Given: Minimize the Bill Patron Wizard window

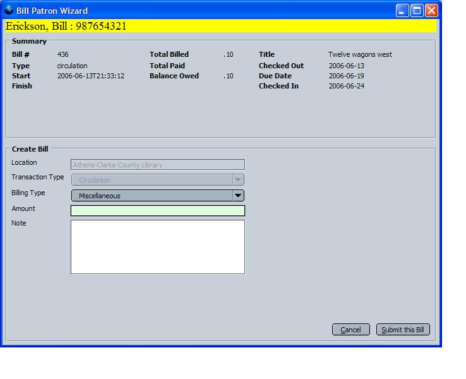Looking at the screenshot, I should tap(402, 10).
